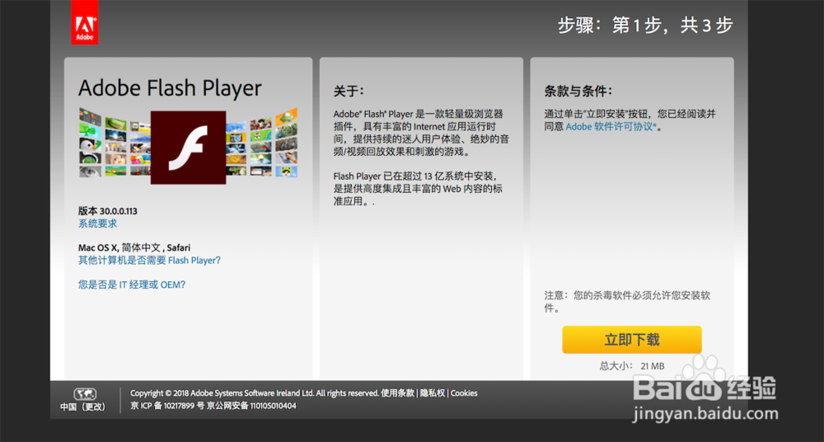Open 您是否是 IT 经理或 OEM? link
The image size is (824, 442).
point(132,284)
